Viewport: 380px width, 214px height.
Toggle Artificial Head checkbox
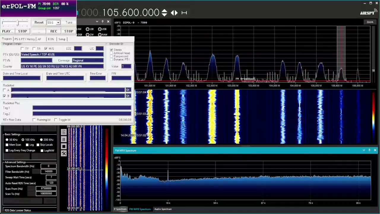112,53
